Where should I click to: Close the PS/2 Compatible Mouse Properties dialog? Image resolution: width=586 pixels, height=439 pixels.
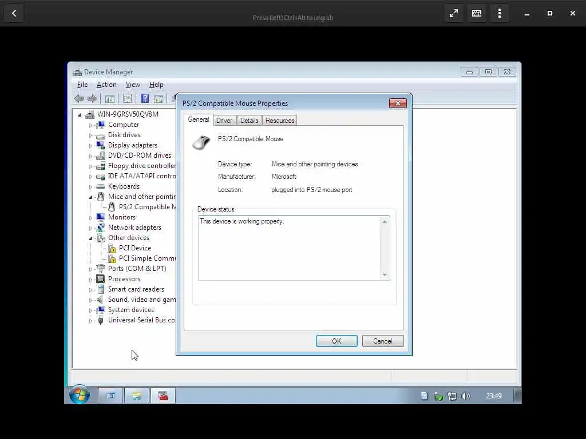pyautogui.click(x=398, y=103)
